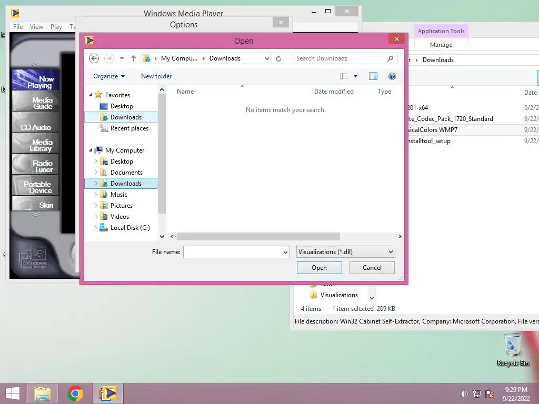
Task: Click the File name input box
Action: (x=233, y=252)
